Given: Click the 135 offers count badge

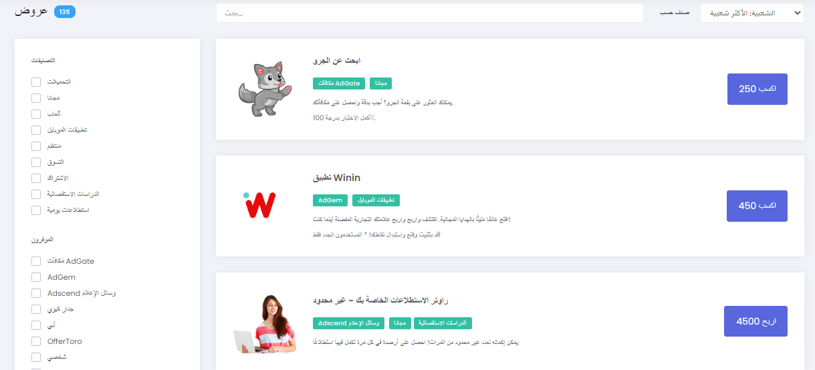Looking at the screenshot, I should (65, 12).
